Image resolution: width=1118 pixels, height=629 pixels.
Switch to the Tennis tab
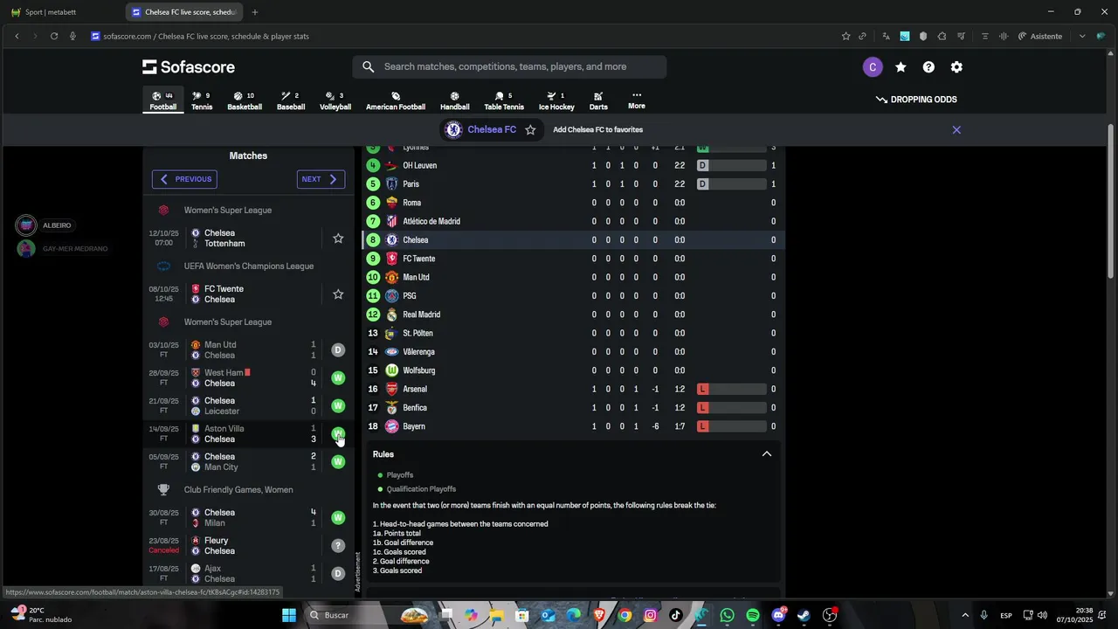click(202, 100)
